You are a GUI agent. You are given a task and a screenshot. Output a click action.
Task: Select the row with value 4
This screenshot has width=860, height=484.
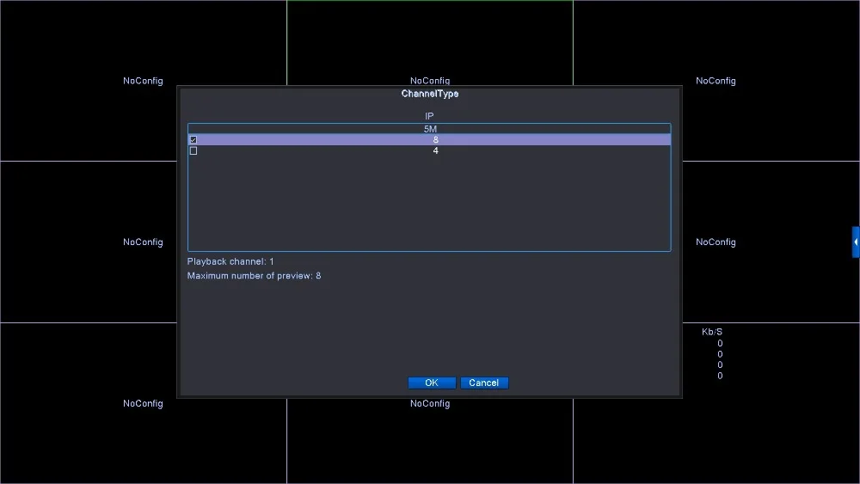429,150
